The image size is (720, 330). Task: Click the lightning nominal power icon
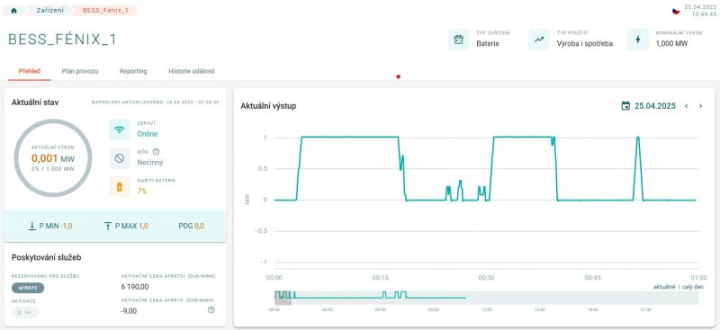(x=638, y=40)
